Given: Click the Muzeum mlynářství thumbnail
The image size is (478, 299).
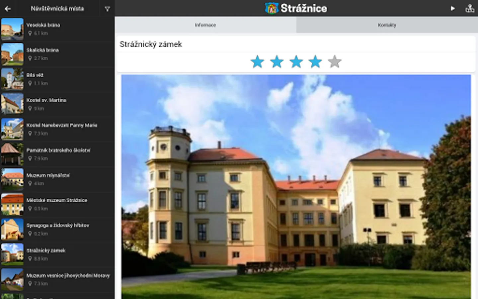Looking at the screenshot, I should pyautogui.click(x=12, y=179).
